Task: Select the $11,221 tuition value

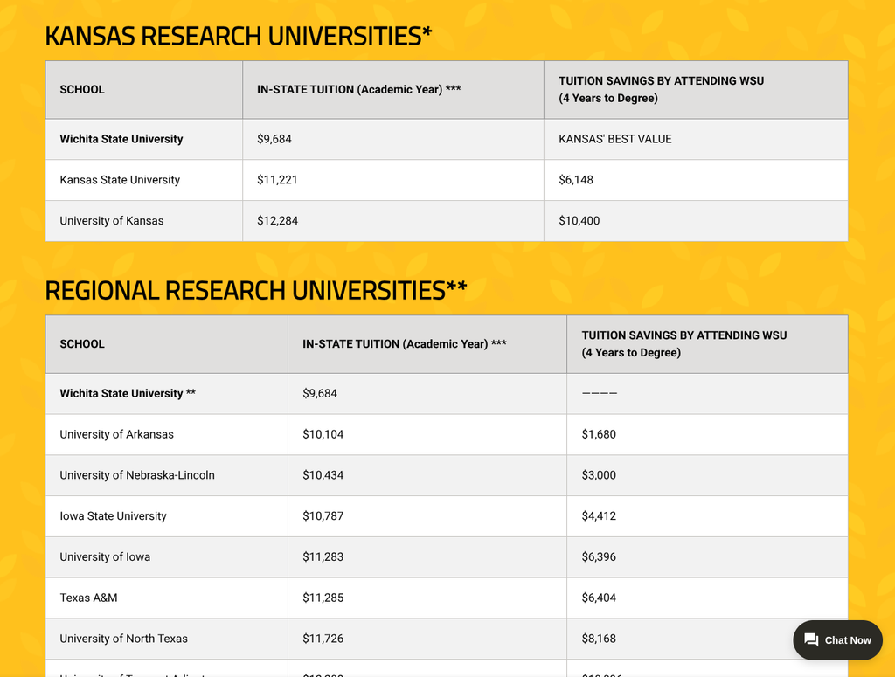Action: coord(277,180)
